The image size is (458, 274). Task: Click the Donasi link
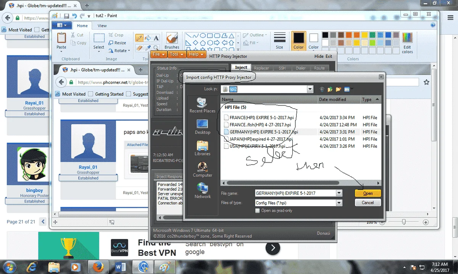323,233
